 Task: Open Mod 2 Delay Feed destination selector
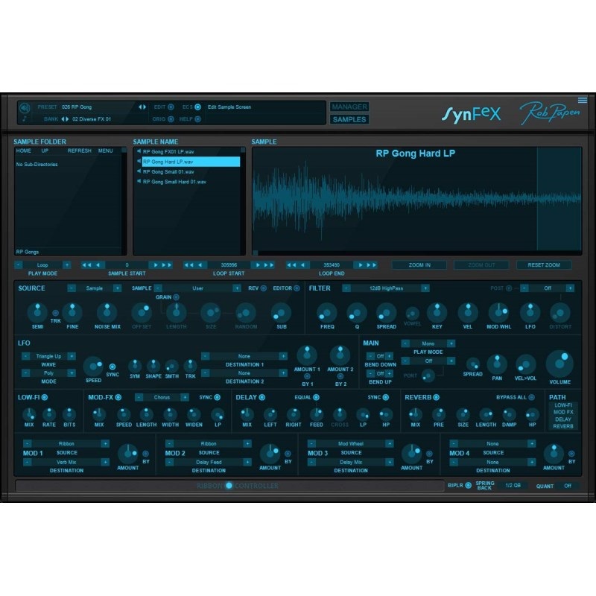pyautogui.click(x=209, y=462)
